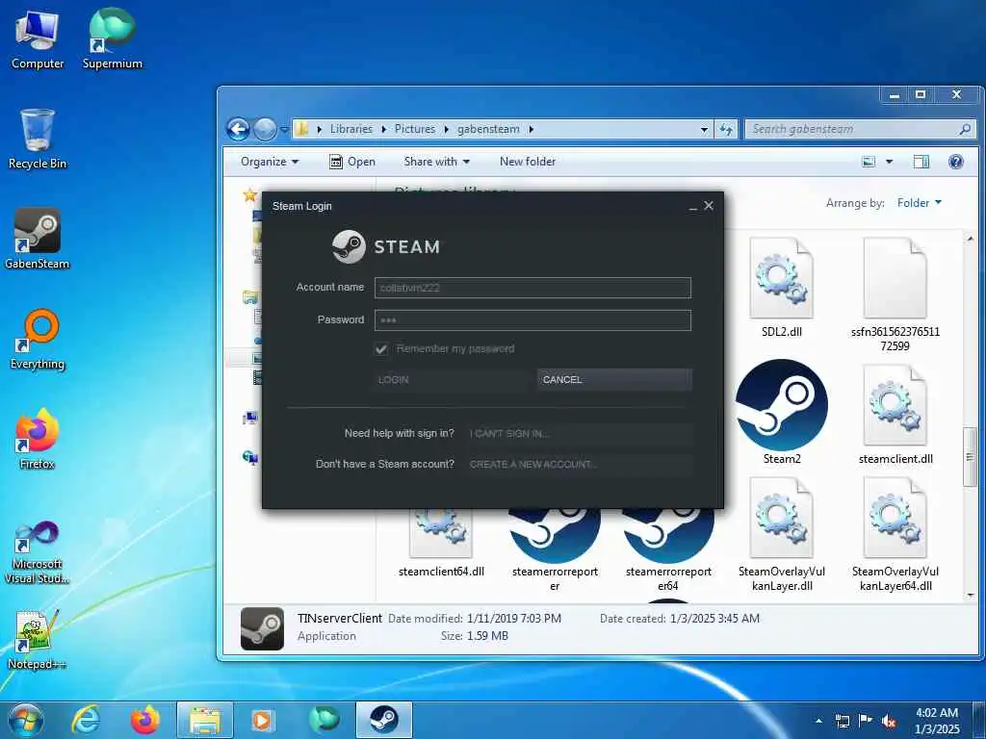This screenshot has width=986, height=739.
Task: Click the scrollbar down arrow in Explorer
Action: tap(971, 595)
